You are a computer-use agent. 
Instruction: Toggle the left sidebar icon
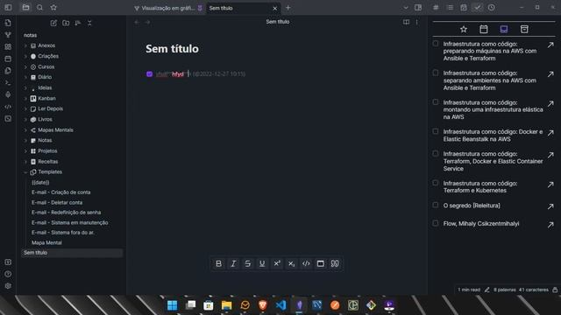[x=8, y=8]
